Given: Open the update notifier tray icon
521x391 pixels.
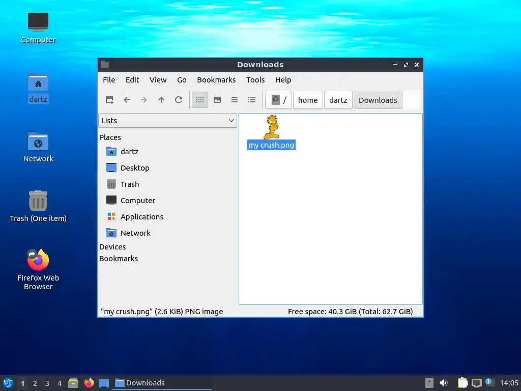Looking at the screenshot, I should point(489,382).
